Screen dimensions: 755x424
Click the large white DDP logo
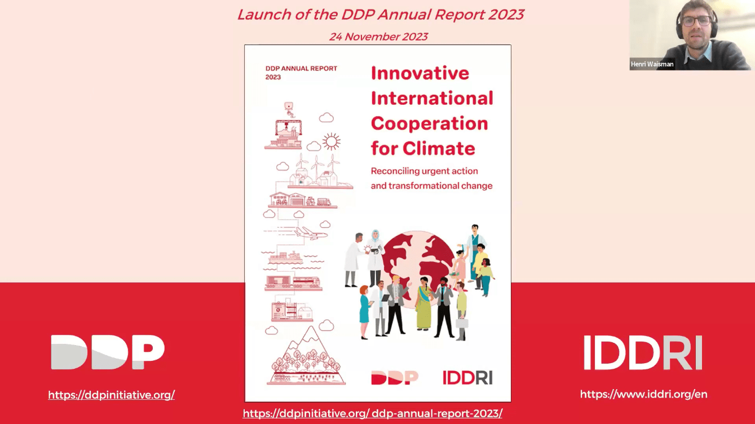tap(108, 352)
